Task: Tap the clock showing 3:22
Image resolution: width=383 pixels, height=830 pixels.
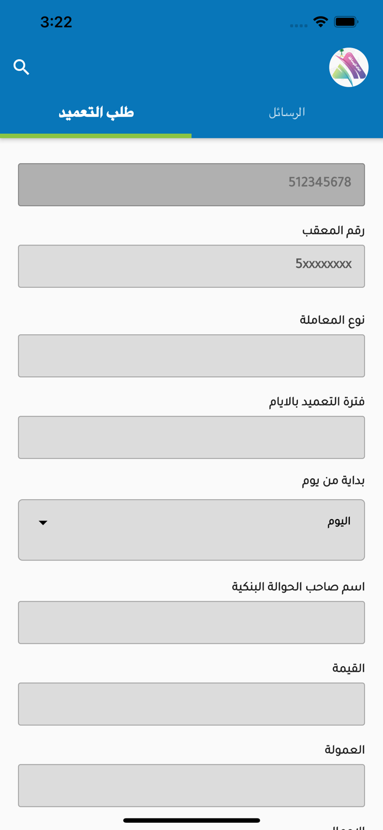Action: click(x=56, y=22)
